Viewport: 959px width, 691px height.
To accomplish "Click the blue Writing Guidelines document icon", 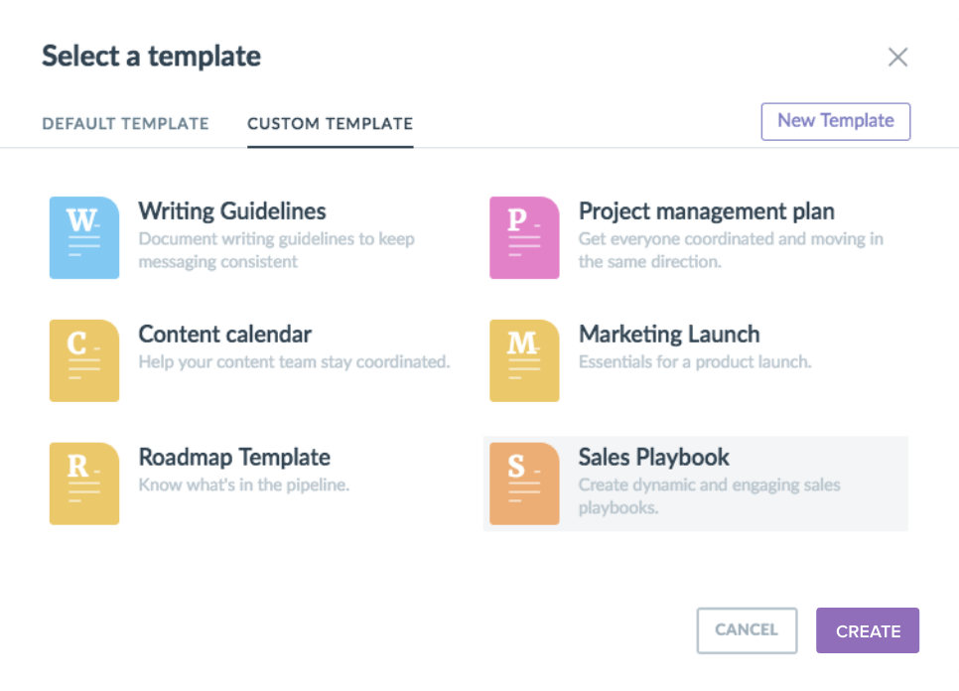I will pyautogui.click(x=84, y=237).
